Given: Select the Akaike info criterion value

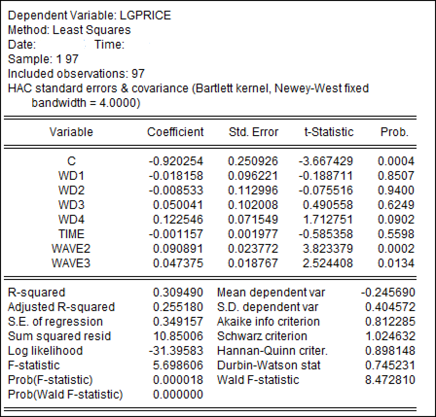Looking at the screenshot, I should click(390, 322).
